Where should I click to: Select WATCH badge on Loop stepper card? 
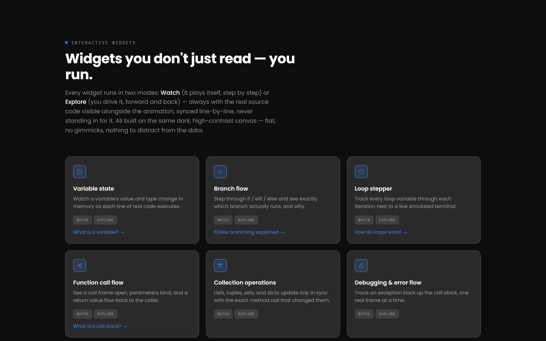coord(364,220)
